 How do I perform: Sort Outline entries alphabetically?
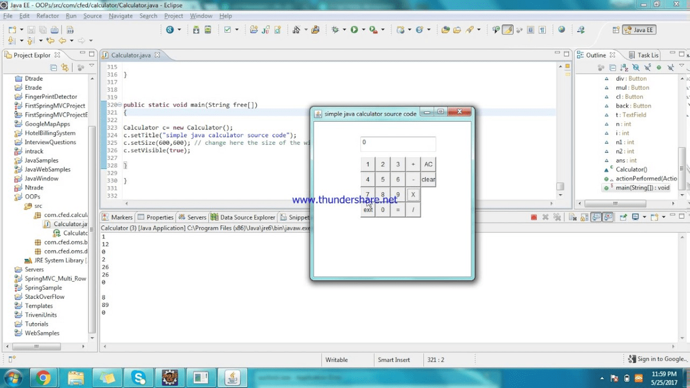(x=624, y=67)
